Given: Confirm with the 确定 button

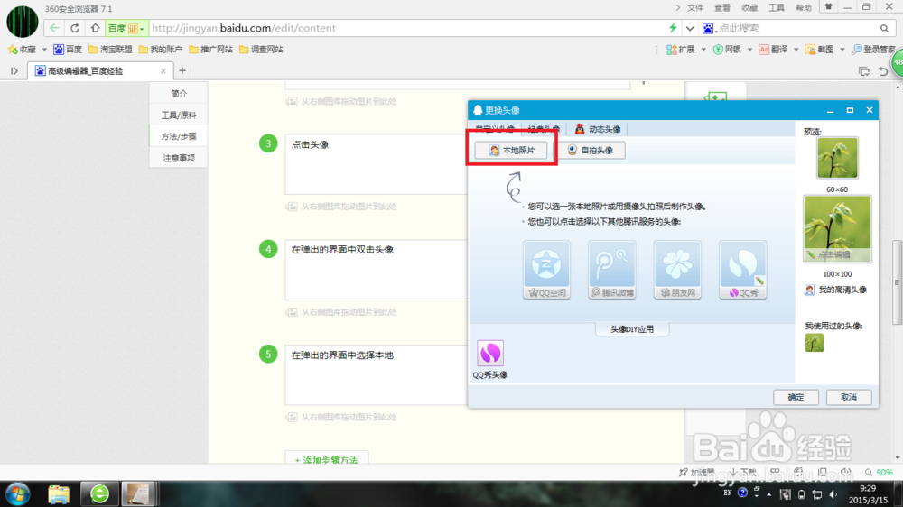Looking at the screenshot, I should (796, 397).
